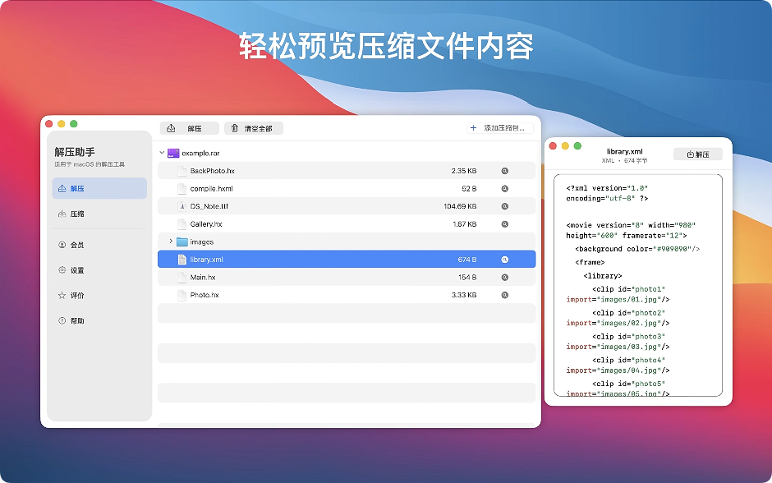772x483 pixels.
Task: Select the Gallery.hx file name
Action: 206,224
